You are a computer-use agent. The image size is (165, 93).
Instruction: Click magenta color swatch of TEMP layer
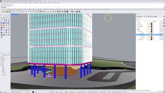[152, 28]
